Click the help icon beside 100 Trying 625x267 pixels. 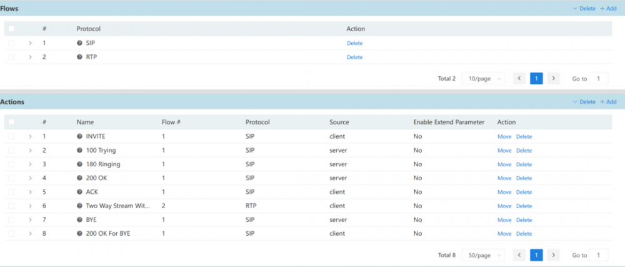click(x=79, y=150)
